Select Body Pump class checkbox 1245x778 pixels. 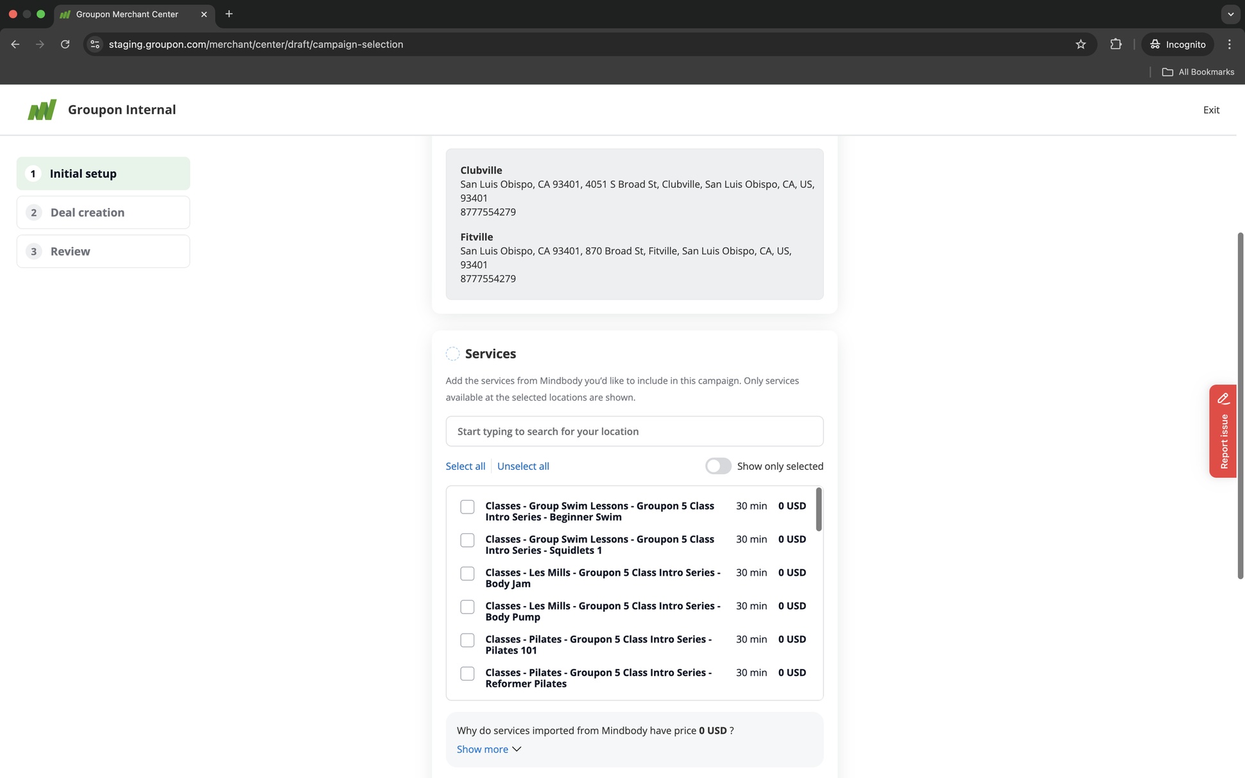[467, 607]
